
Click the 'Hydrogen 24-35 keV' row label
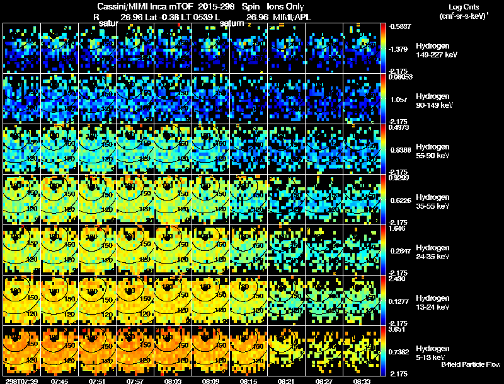tap(433, 252)
